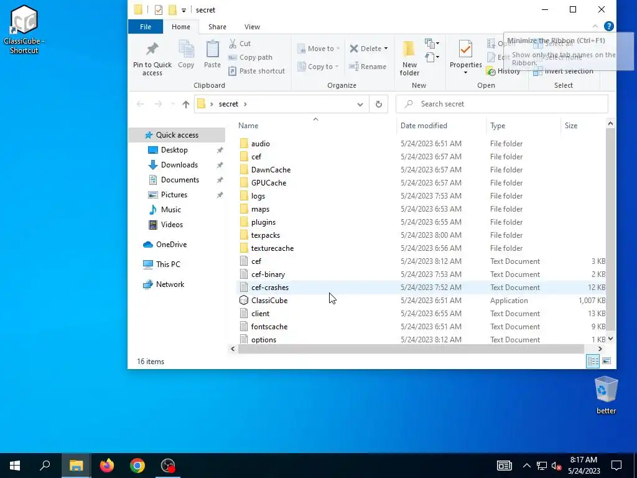Switch to the View ribbon tab
Screen dimensions: 637x478
click(x=253, y=27)
